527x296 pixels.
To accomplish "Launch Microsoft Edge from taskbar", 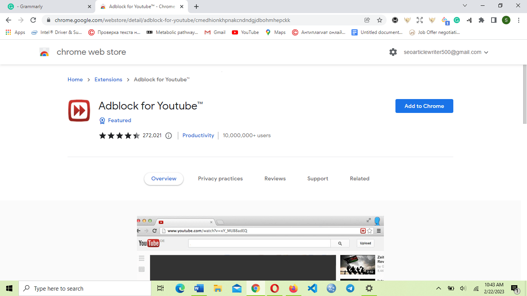I will pyautogui.click(x=180, y=288).
